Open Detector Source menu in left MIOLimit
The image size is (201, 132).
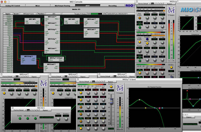click(x=17, y=79)
